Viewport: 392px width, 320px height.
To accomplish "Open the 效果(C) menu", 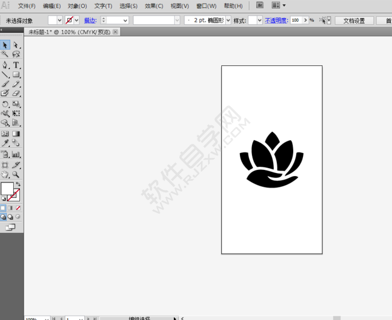I will (154, 6).
